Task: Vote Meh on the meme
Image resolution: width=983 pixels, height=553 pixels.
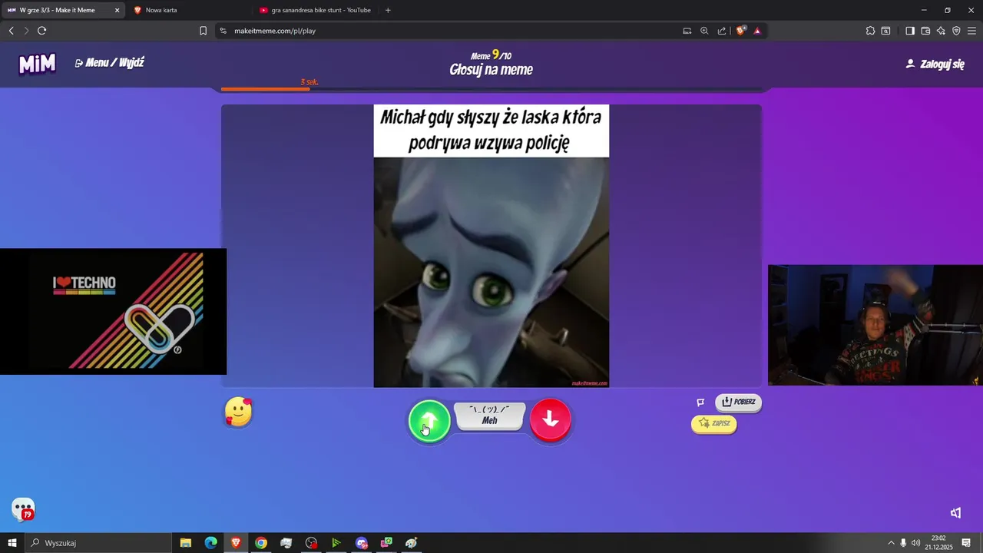Action: [x=490, y=416]
